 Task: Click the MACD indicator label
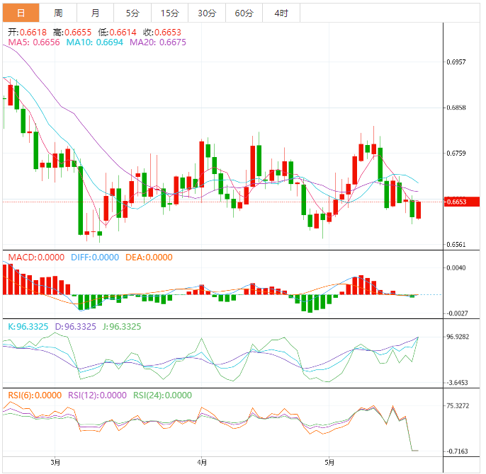coord(35,257)
